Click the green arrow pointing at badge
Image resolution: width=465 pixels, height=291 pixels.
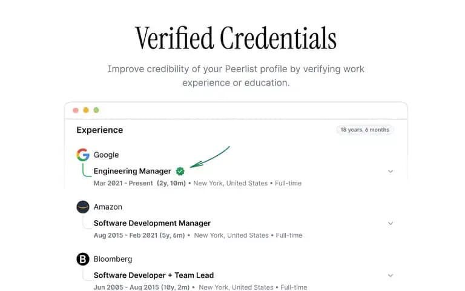click(x=209, y=157)
